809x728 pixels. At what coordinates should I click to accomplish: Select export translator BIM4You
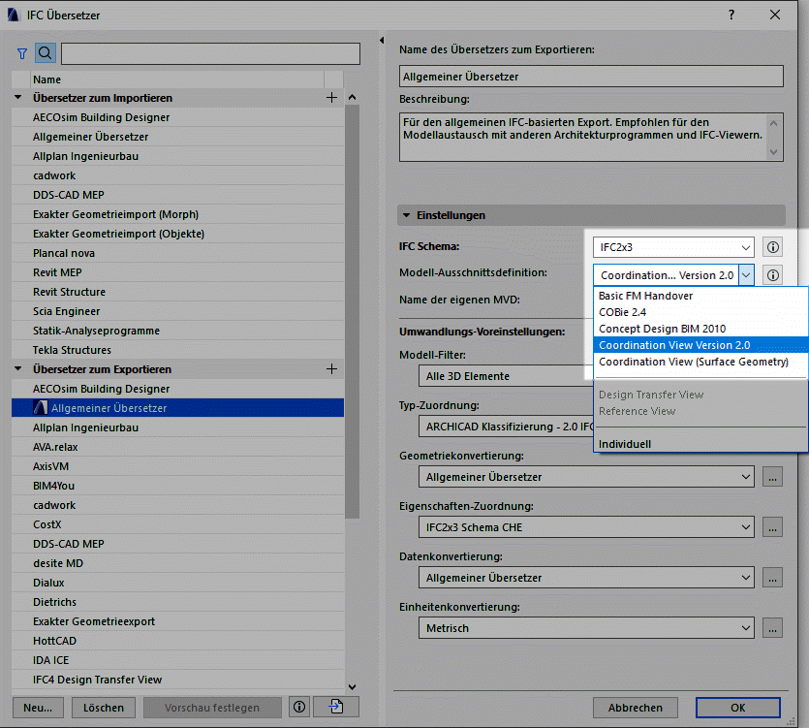click(x=177, y=486)
